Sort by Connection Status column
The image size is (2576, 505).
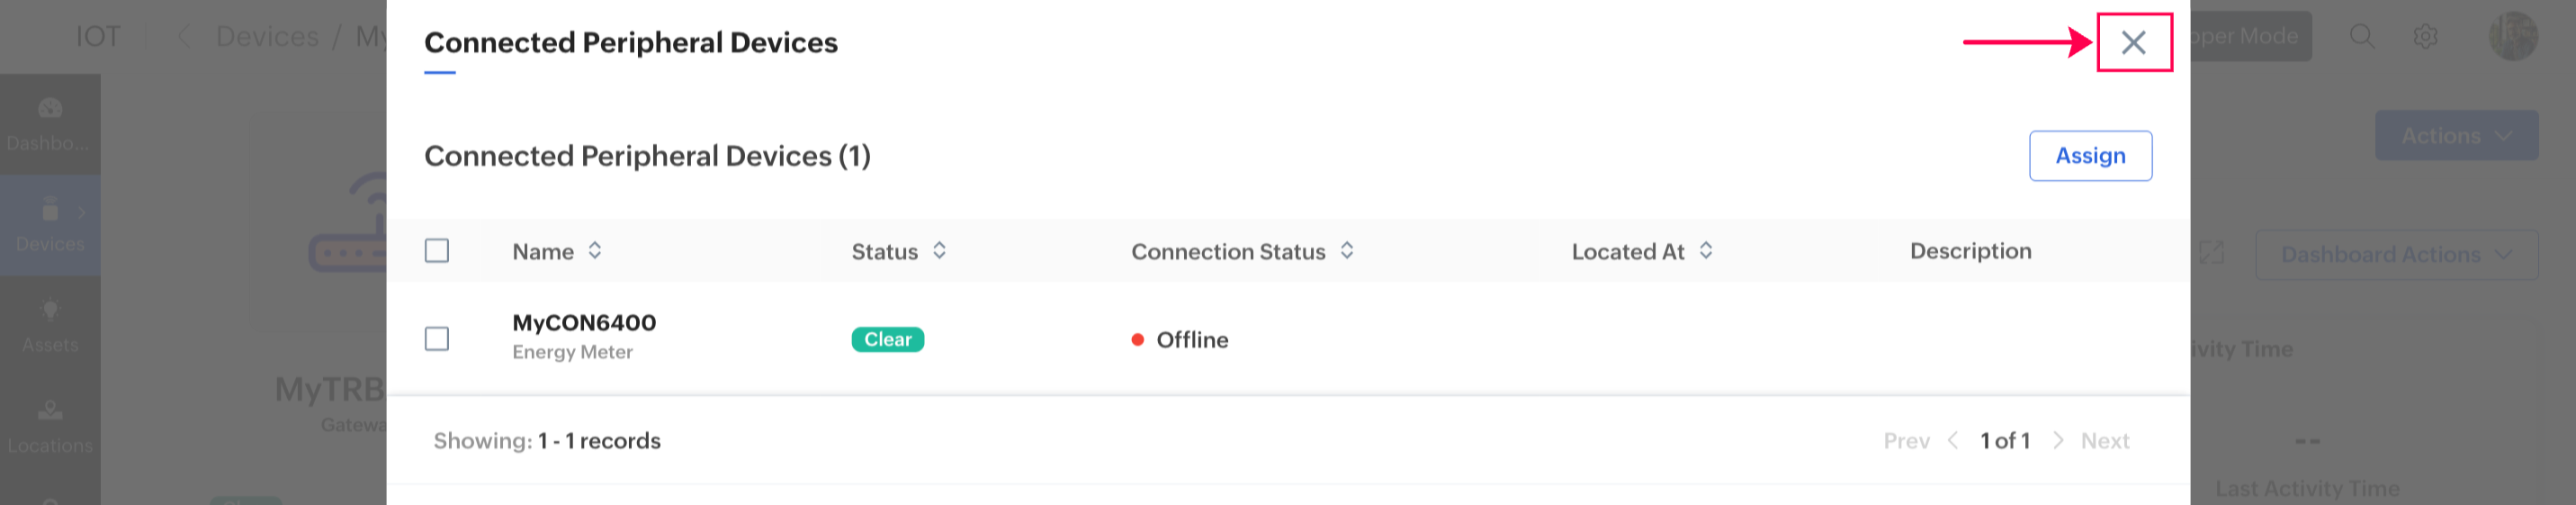pos(1347,251)
